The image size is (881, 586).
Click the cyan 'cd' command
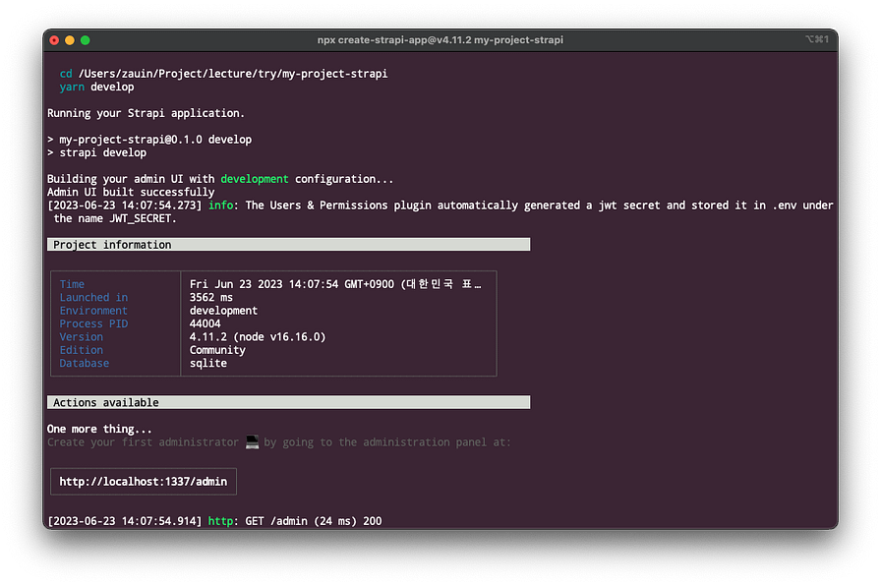66,74
